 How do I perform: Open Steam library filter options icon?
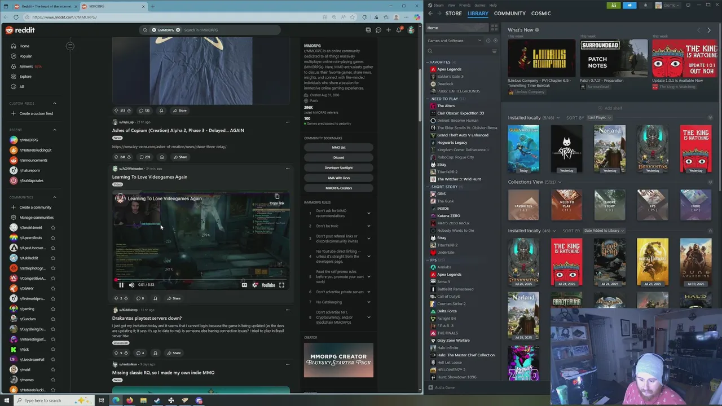494,51
